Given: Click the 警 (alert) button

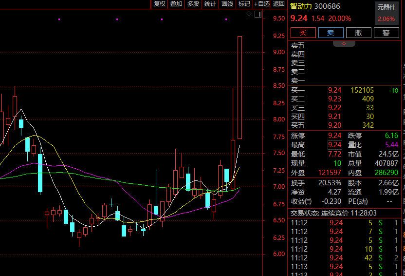Looking at the screenshot, I should coord(386,33).
